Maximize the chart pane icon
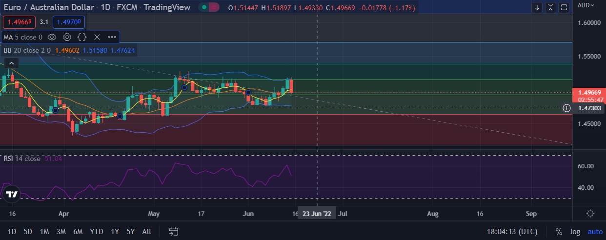The image size is (606, 240). [x=564, y=7]
